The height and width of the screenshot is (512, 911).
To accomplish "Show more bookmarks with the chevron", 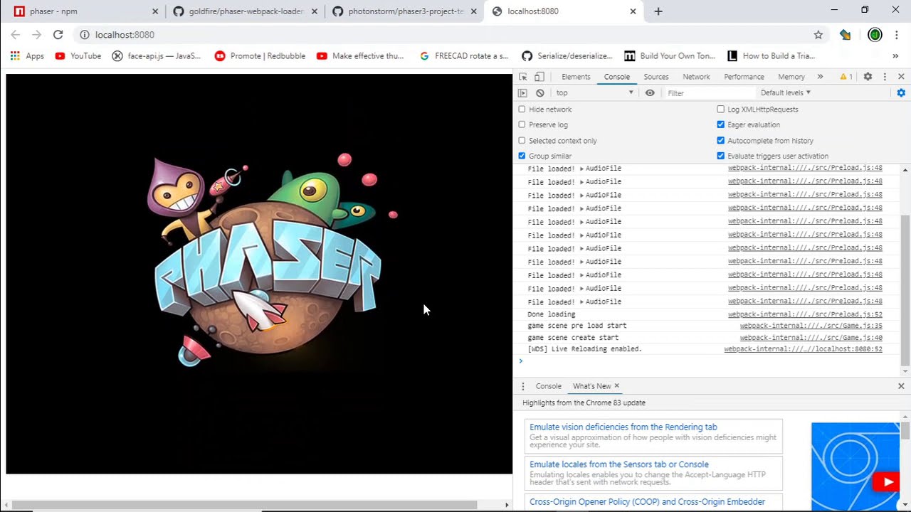I will coord(895,55).
